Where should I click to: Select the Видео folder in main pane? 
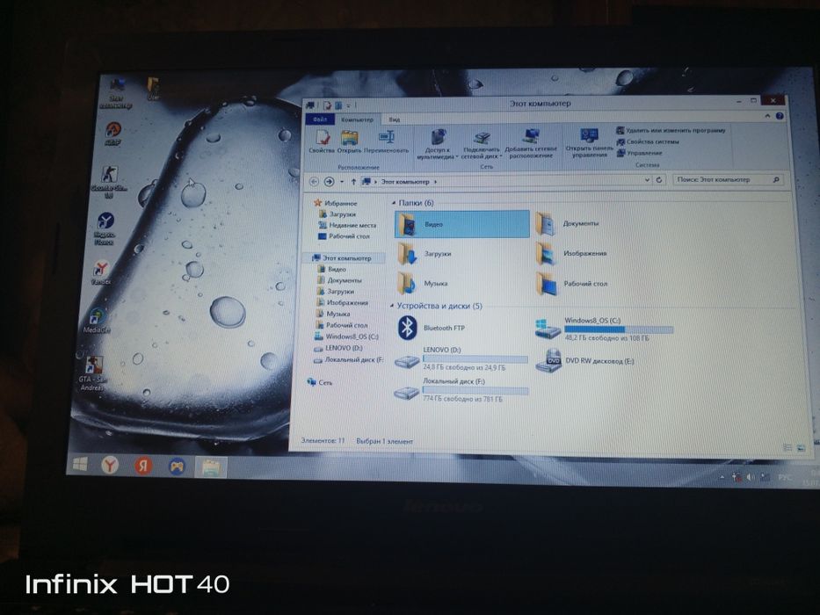click(x=461, y=224)
